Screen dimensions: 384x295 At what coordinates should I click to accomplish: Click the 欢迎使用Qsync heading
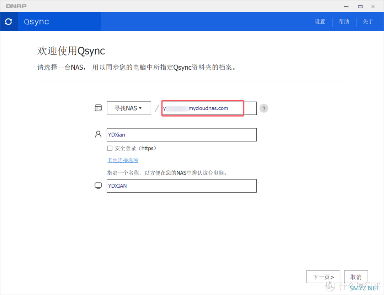[71, 51]
